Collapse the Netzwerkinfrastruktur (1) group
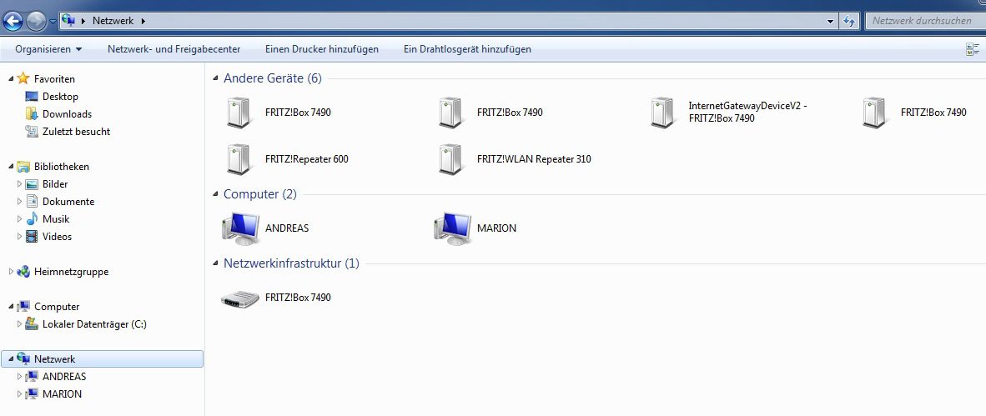 (216, 263)
